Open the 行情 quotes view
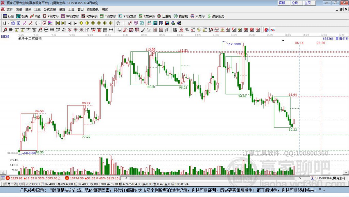The image size is (349, 197). pos(9,16)
